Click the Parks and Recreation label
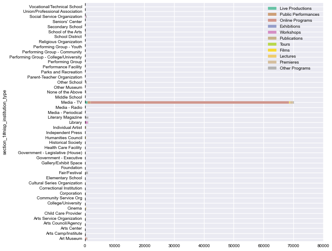Viewport: 332px width, 251px height. (x=62, y=72)
